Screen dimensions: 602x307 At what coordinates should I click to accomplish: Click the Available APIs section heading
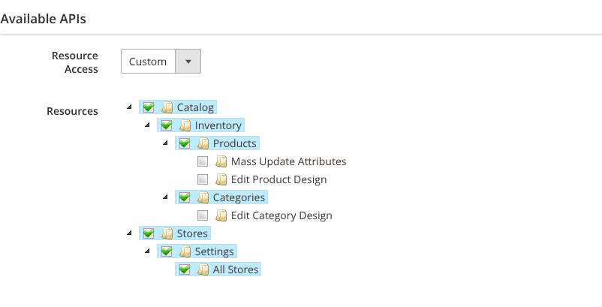[x=43, y=19]
